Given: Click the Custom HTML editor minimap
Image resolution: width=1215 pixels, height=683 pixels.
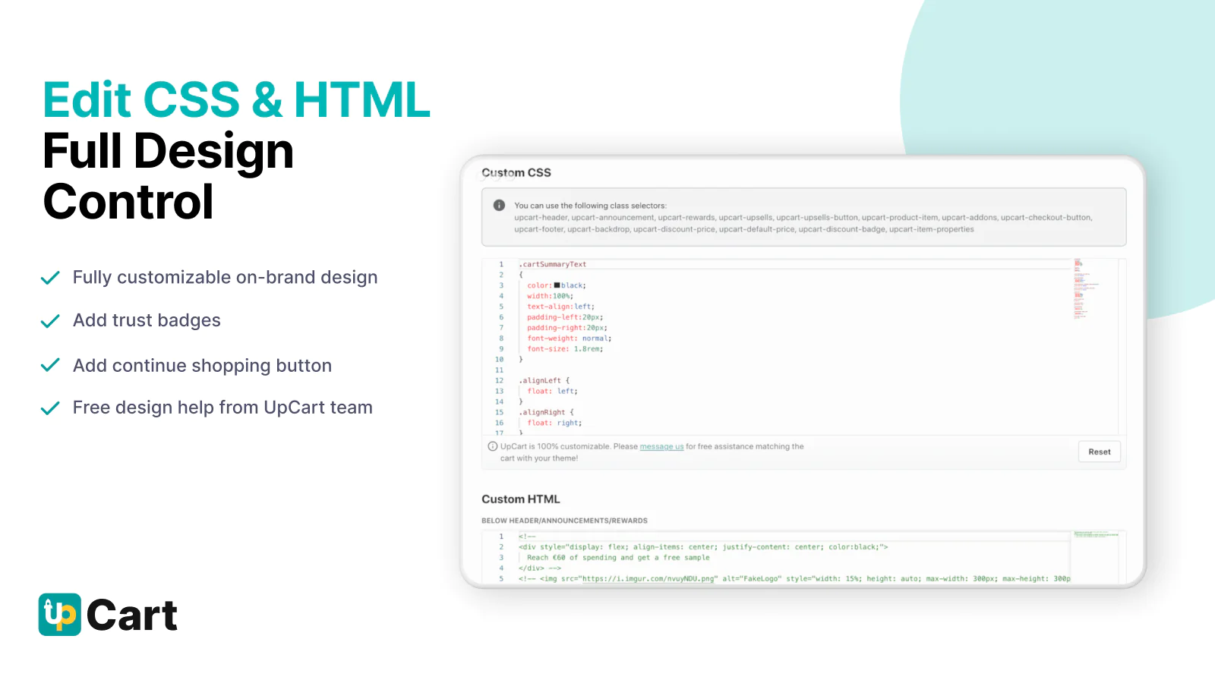Looking at the screenshot, I should (1095, 535).
